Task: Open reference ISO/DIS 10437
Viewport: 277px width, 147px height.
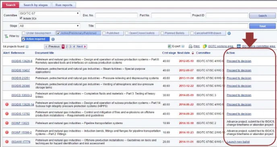Action: coord(21,70)
